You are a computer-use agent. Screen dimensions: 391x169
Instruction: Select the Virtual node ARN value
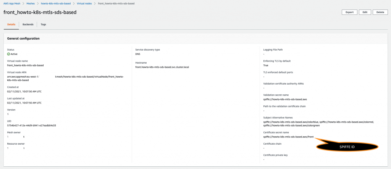(x=66, y=78)
